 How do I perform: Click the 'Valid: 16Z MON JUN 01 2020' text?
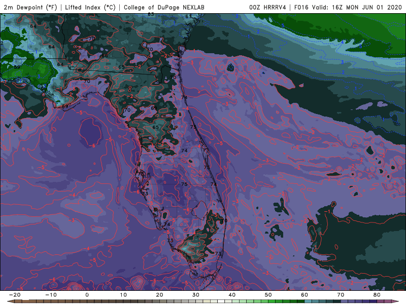357,7
